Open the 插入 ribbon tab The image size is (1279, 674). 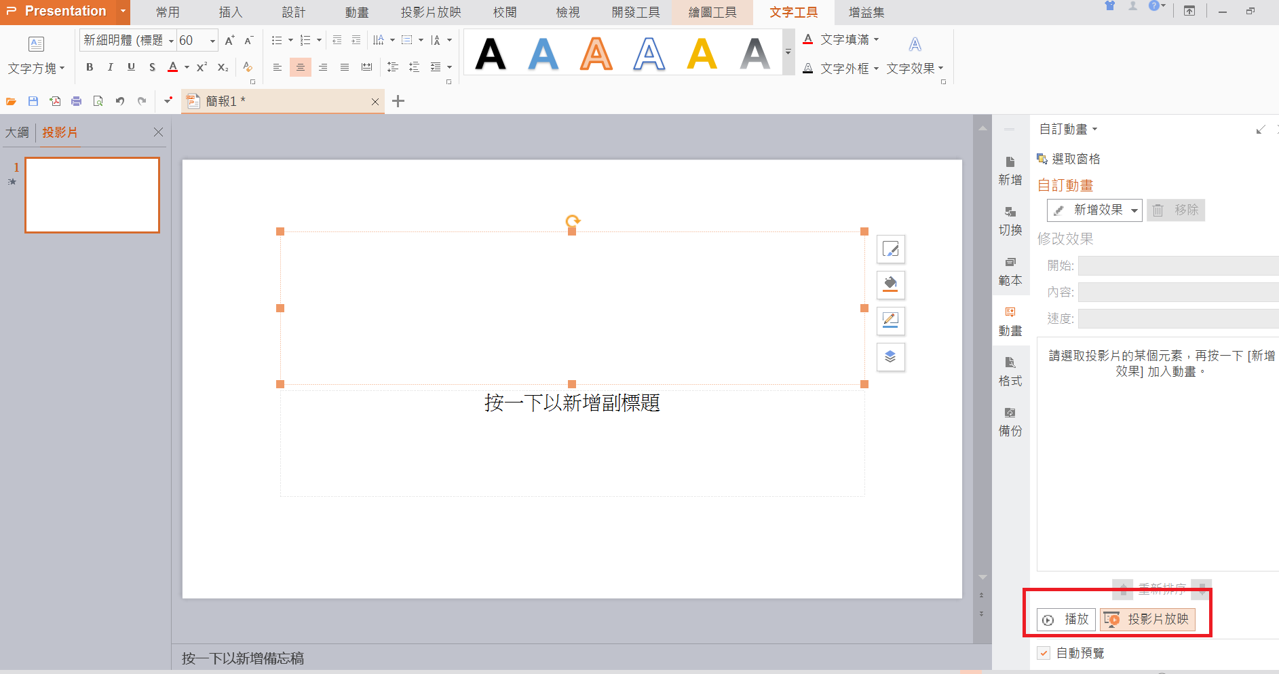click(230, 12)
